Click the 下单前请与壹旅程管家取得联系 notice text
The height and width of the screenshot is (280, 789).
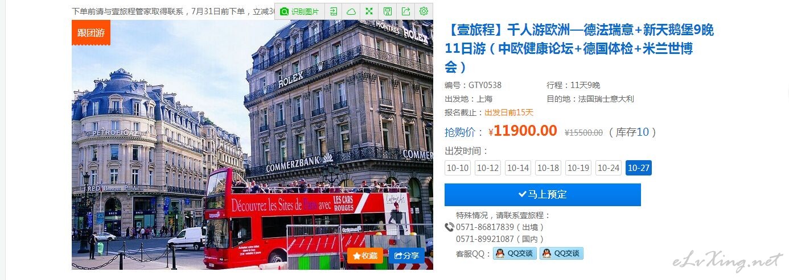130,11
